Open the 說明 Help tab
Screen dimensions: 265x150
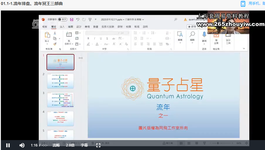coord(145,27)
